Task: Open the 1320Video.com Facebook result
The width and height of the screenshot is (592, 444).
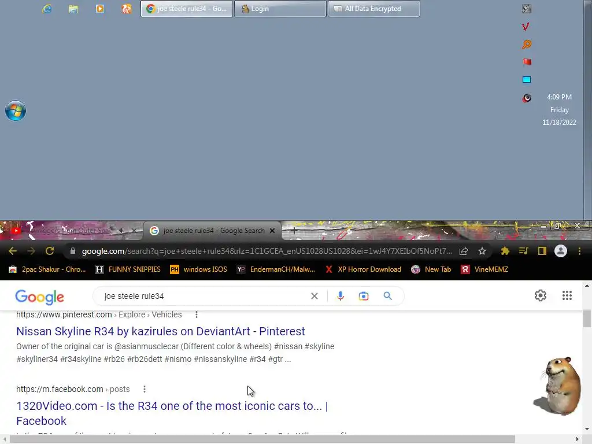Action: (172, 413)
